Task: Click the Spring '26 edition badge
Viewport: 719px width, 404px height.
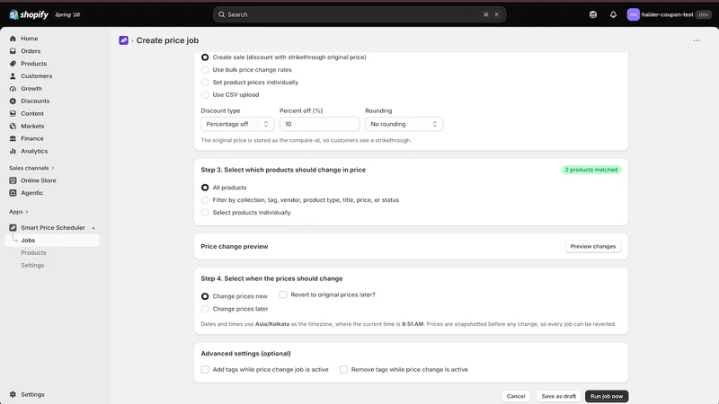Action: 67,14
